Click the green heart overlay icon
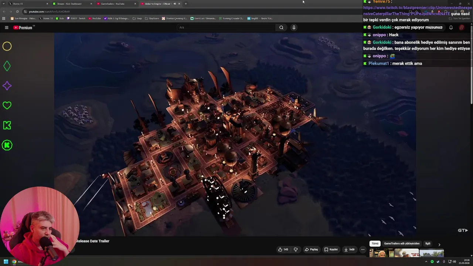The image size is (473, 266). 7,105
